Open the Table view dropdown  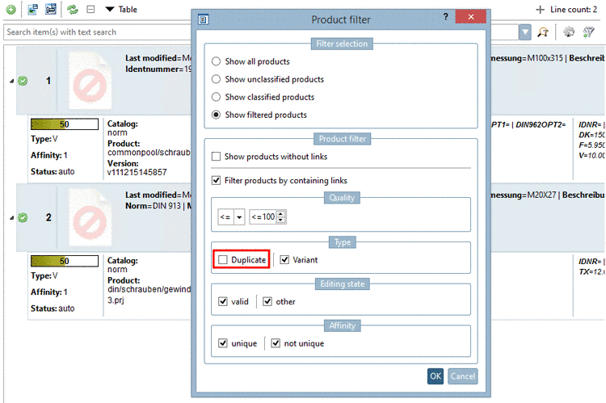(x=121, y=9)
